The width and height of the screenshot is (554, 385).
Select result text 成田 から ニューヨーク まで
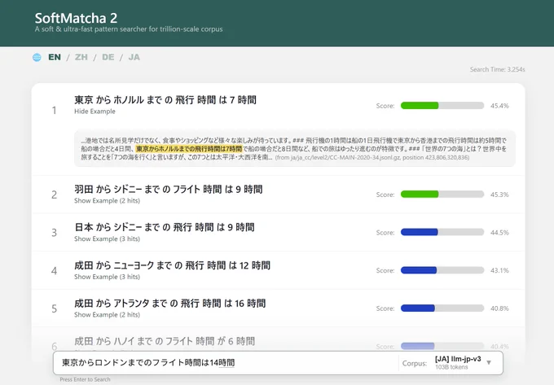click(123, 265)
